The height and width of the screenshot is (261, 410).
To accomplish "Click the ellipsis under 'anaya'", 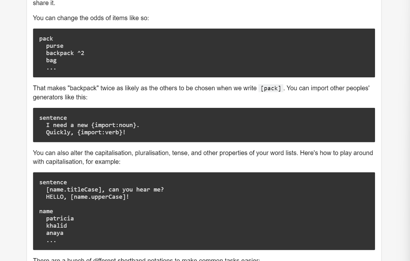I will point(51,241).
